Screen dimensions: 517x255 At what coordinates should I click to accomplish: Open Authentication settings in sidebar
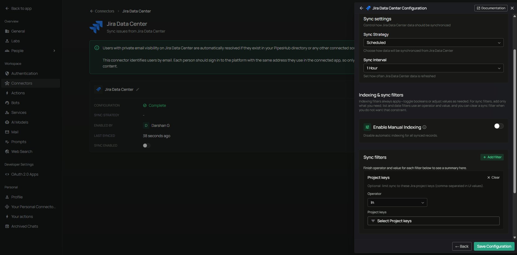(x=31, y=73)
